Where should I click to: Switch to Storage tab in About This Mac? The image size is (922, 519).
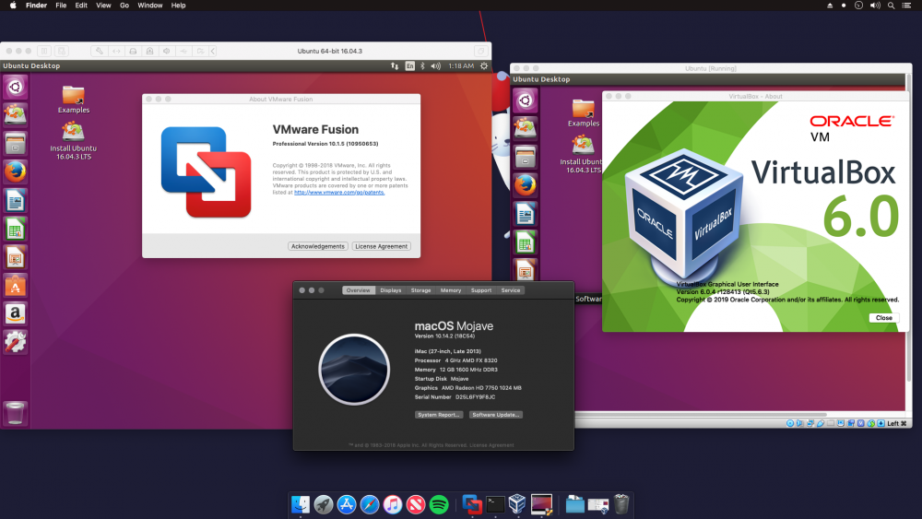point(420,290)
